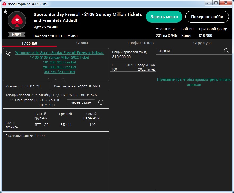Image resolution: width=234 pixels, height=193 pixels.
Task: Select the 1-100 prize row
Action: point(133,67)
